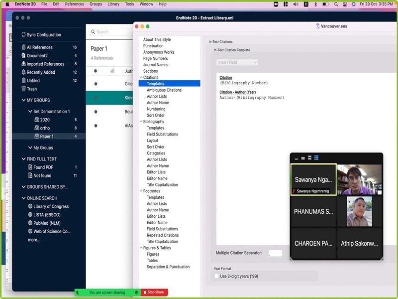Click more... under Online Search
The height and width of the screenshot is (299, 398).
point(34,240)
